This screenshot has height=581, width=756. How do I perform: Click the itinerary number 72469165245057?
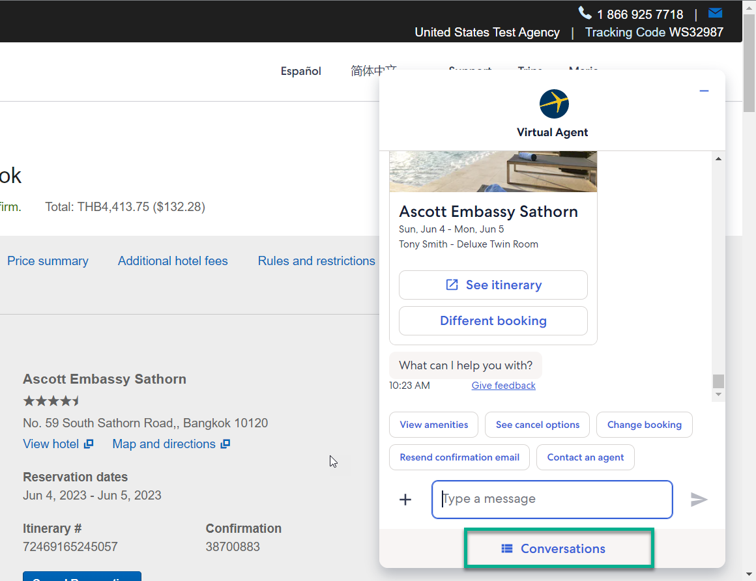(x=70, y=546)
